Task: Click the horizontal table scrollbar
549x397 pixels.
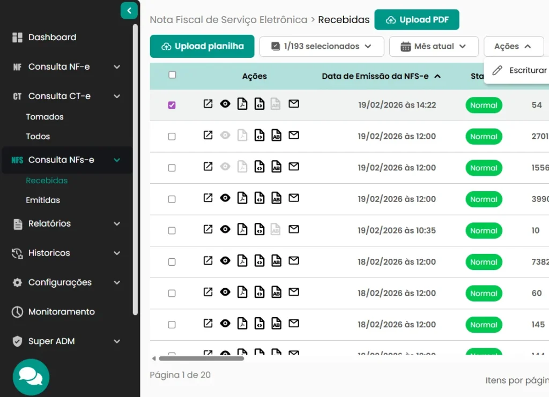Action: coord(201,358)
